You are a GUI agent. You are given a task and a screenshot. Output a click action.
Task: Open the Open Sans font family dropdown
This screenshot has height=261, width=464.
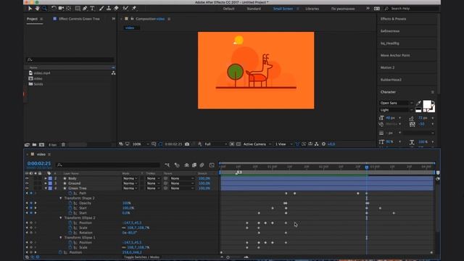(397, 103)
